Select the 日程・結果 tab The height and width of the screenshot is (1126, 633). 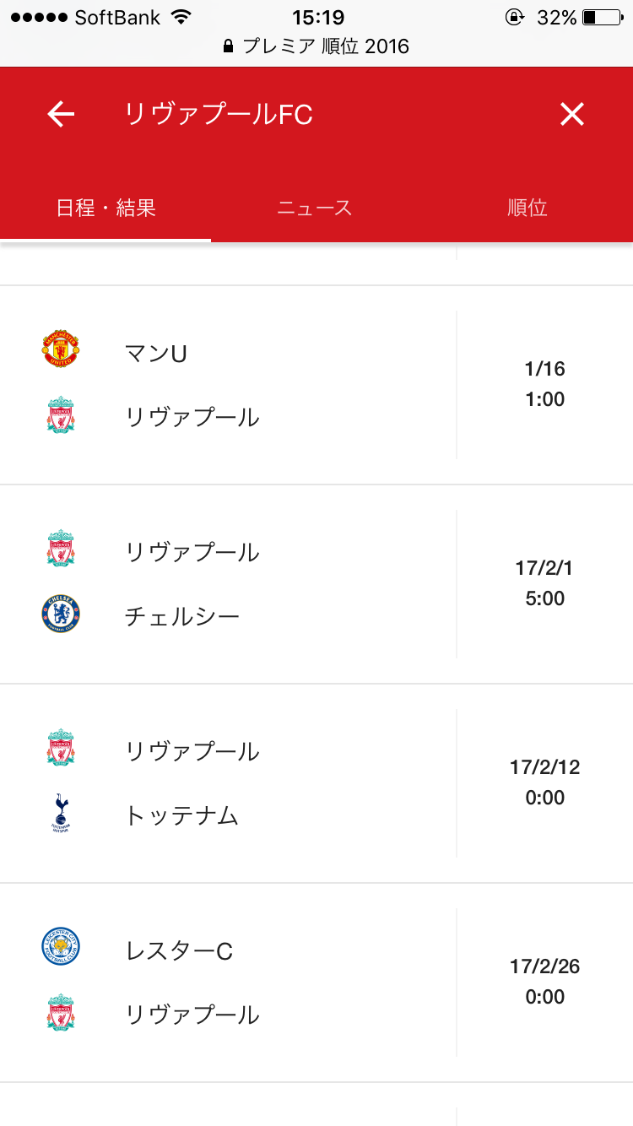point(106,208)
